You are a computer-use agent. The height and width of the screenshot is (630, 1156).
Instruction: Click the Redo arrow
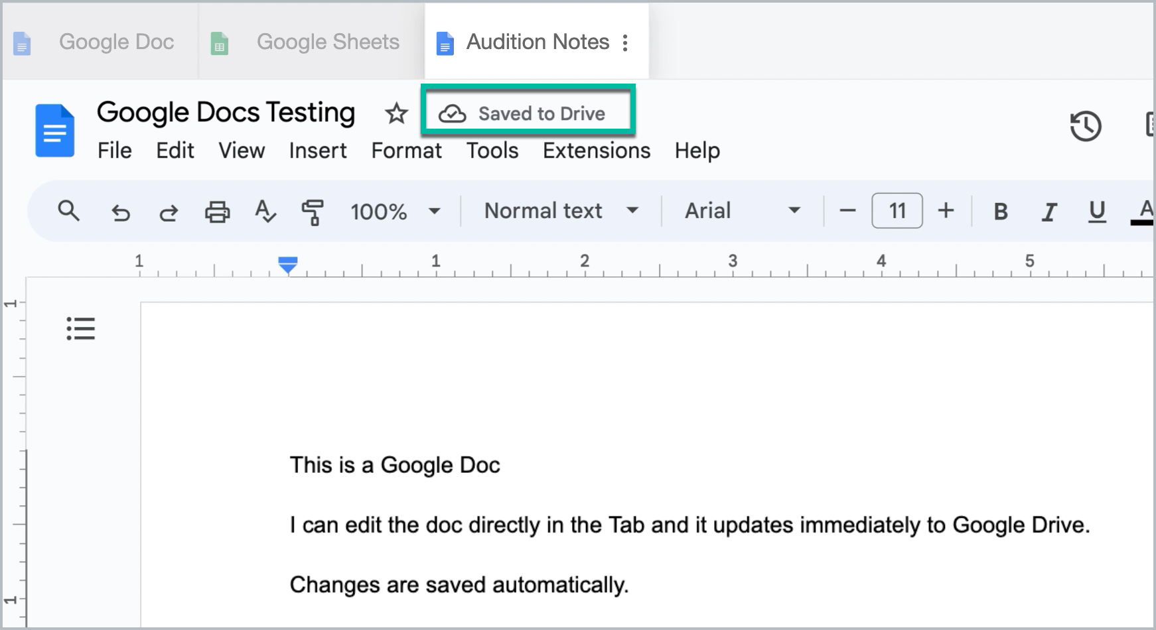tap(169, 212)
